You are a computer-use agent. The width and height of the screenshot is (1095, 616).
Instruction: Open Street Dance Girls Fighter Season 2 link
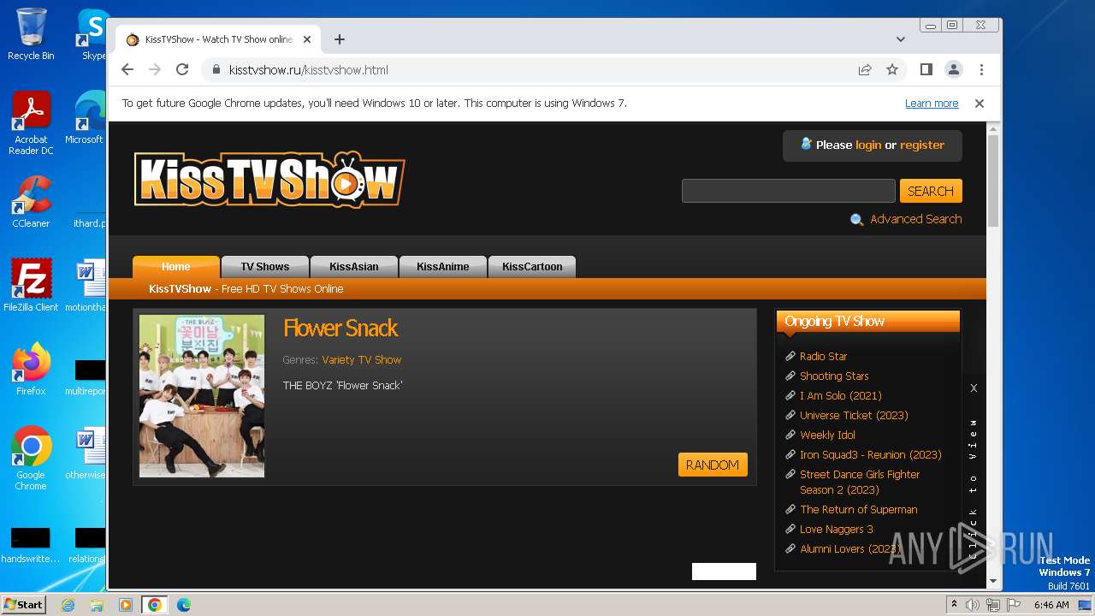click(x=860, y=482)
